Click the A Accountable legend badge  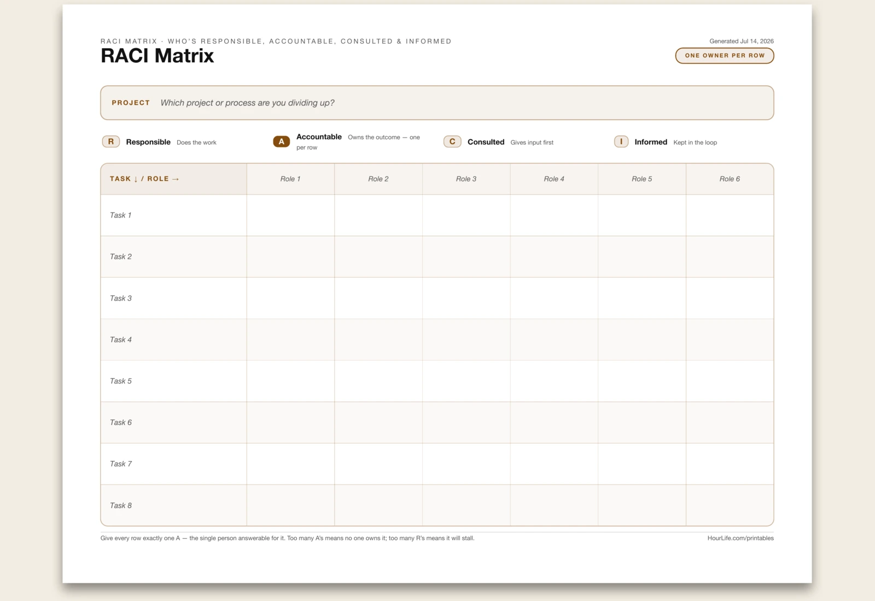pyautogui.click(x=282, y=142)
